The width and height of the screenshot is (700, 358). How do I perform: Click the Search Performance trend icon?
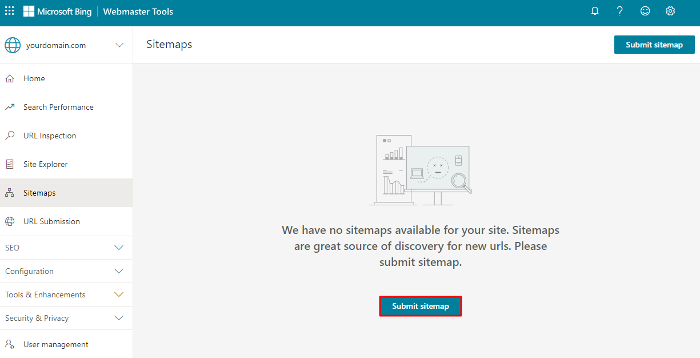pos(10,107)
